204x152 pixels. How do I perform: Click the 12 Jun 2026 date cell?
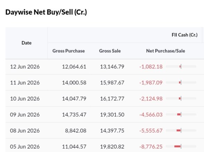click(x=25, y=67)
